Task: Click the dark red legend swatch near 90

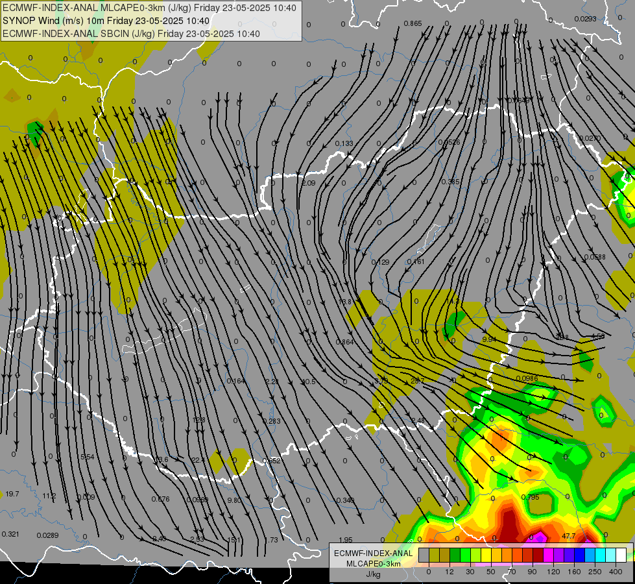Action: tap(538, 555)
